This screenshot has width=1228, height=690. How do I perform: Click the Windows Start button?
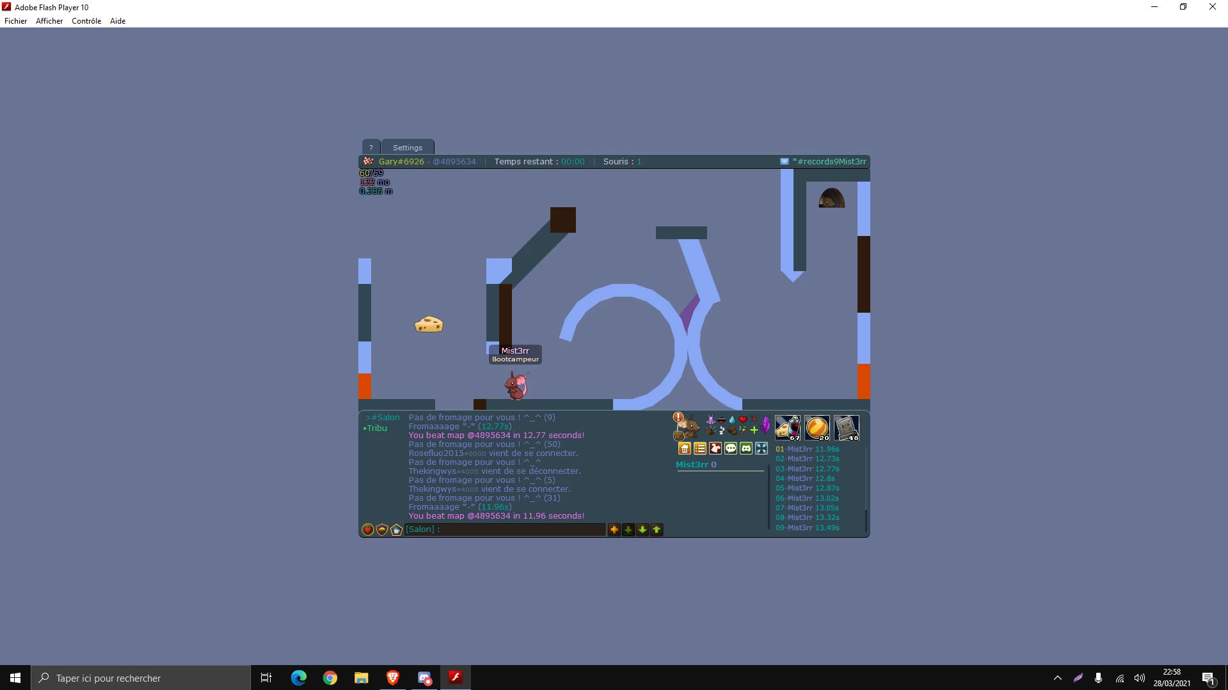tap(15, 678)
